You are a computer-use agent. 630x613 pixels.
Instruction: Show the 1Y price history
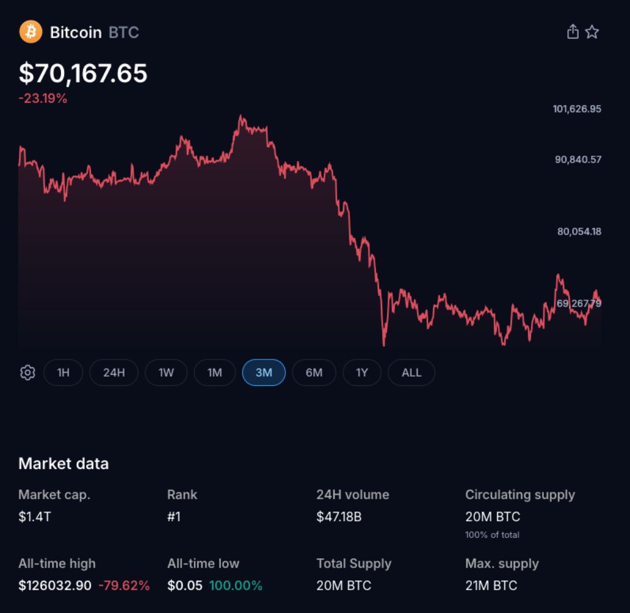point(362,372)
